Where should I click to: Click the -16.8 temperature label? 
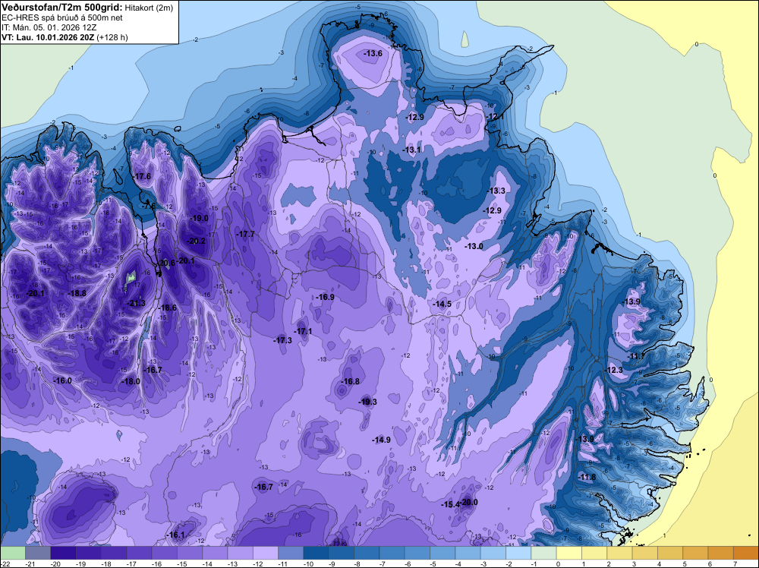tap(350, 381)
